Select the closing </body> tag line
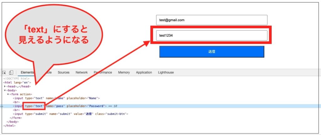This screenshot has width=321, height=135. 13,122
